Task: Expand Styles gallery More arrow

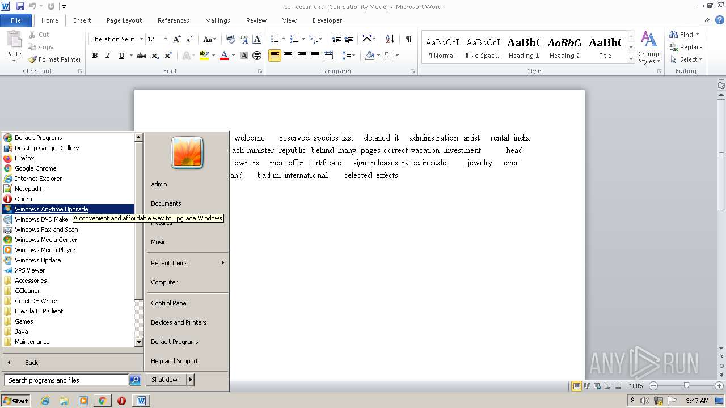Action: point(631,59)
